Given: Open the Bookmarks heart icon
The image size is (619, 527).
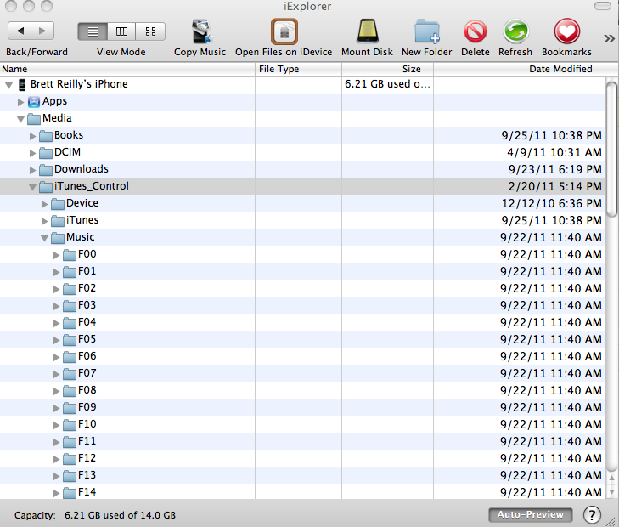Looking at the screenshot, I should [x=567, y=31].
